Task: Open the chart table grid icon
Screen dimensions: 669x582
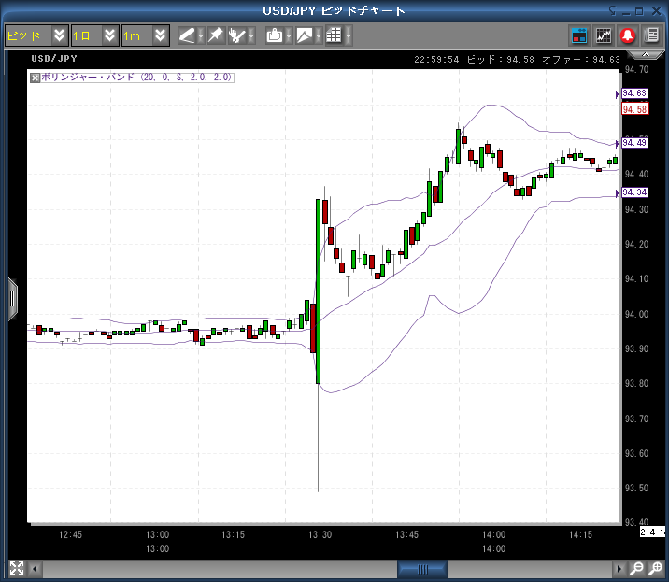Action: (333, 35)
